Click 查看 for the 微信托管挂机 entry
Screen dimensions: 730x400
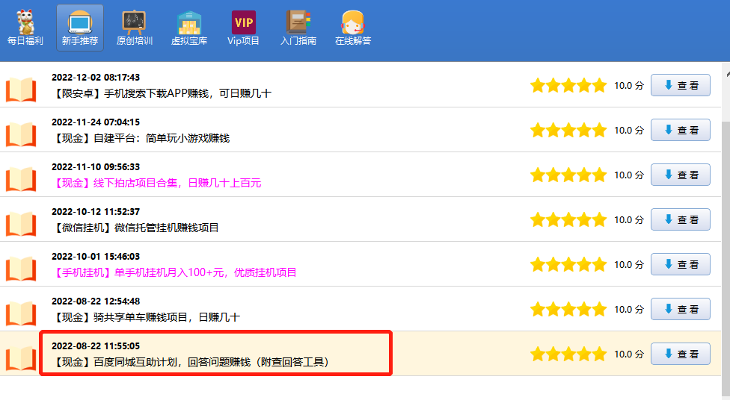pos(680,219)
